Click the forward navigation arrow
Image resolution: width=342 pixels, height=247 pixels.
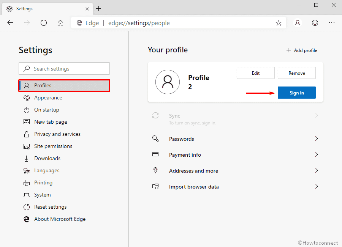click(x=27, y=23)
